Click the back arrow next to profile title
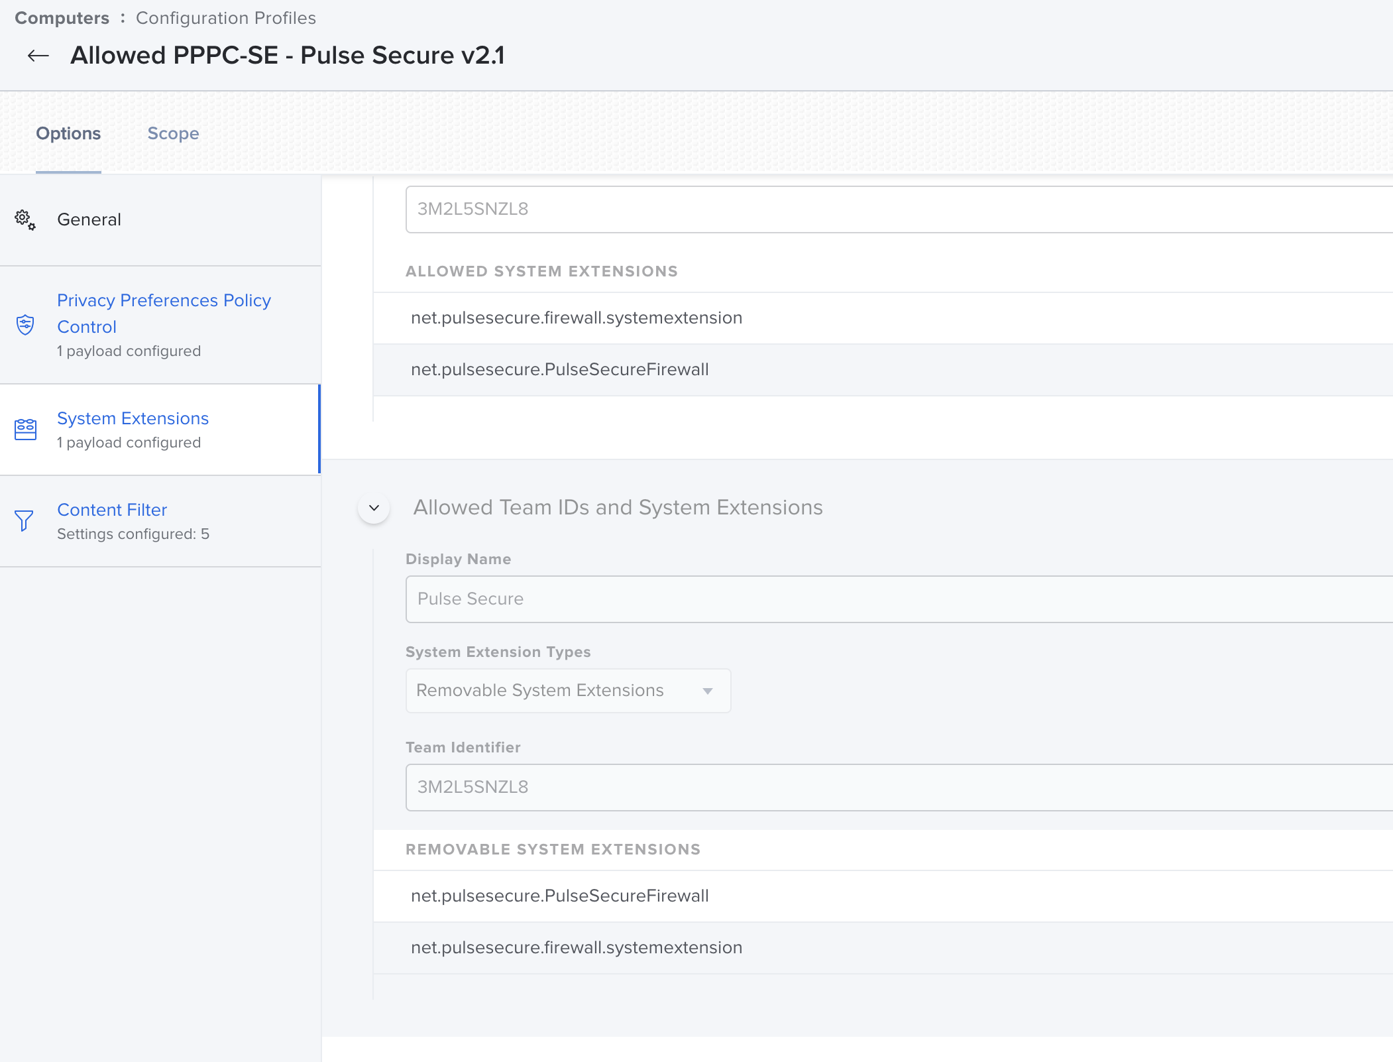The width and height of the screenshot is (1393, 1062). point(38,55)
